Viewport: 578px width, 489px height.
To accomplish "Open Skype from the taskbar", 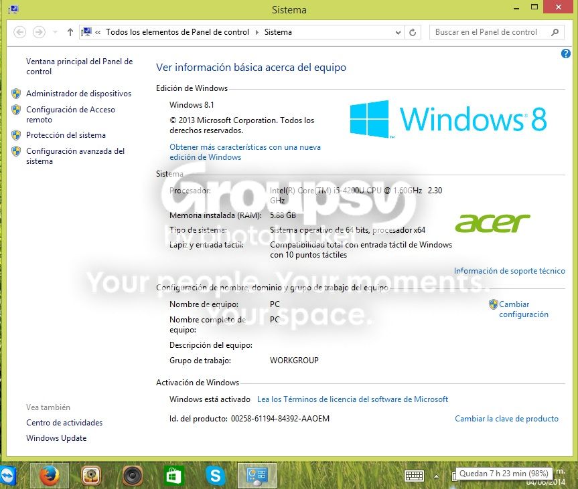I will point(215,476).
